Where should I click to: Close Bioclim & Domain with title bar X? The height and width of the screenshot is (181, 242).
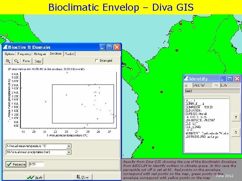[x=117, y=47]
